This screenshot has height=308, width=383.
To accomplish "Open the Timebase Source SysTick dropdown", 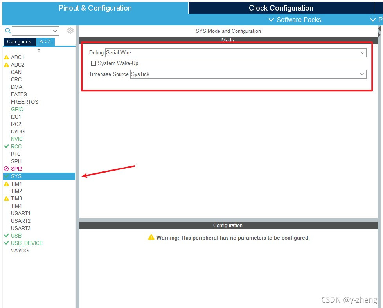I will point(248,74).
